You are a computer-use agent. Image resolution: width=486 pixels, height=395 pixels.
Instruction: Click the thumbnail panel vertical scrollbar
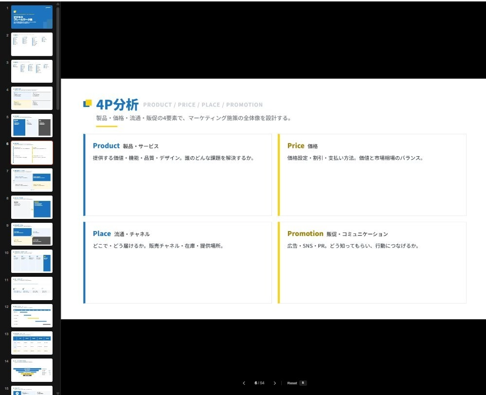pyautogui.click(x=58, y=58)
